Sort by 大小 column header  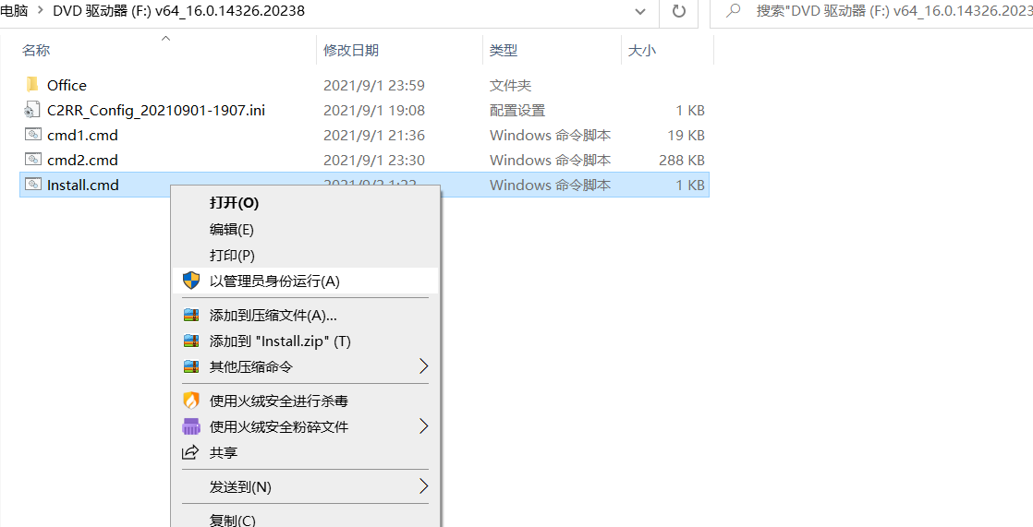[x=641, y=50]
